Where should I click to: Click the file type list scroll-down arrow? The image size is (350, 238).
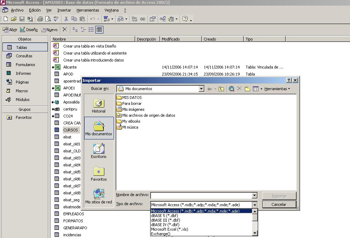tap(255, 233)
